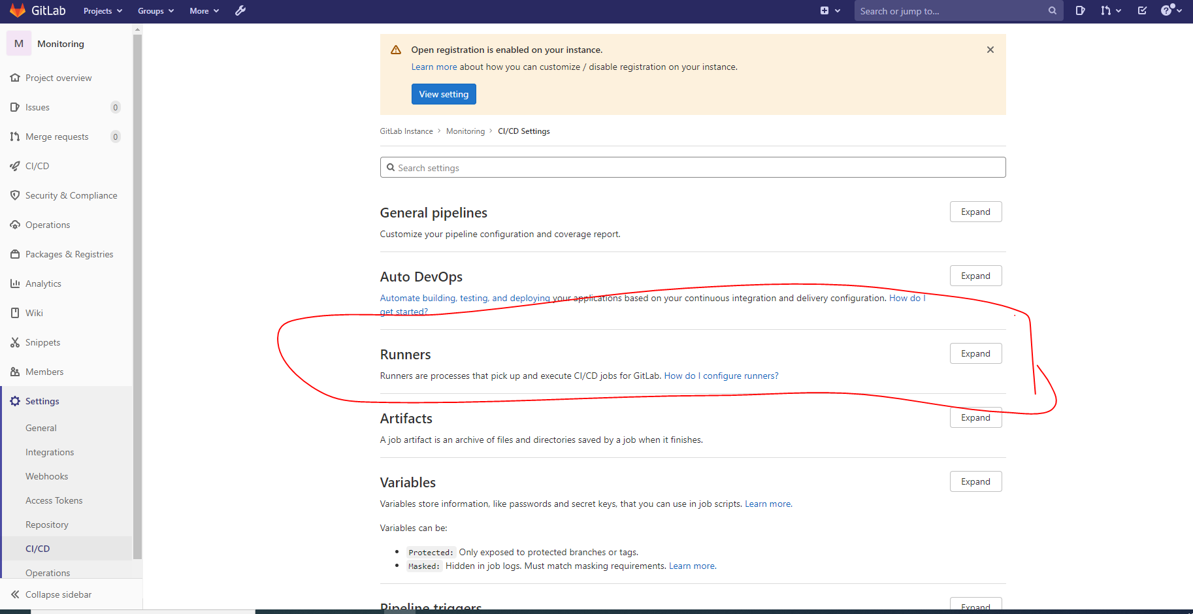The image size is (1193, 614).
Task: Open the More menu
Action: coord(204,11)
